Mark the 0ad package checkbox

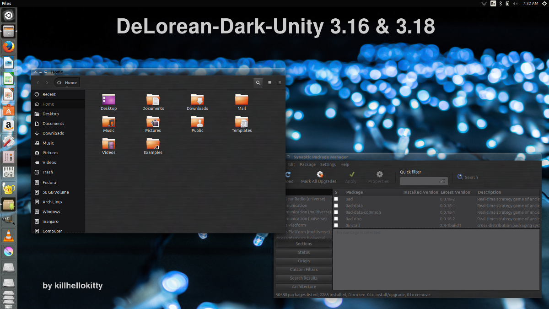coord(336,199)
